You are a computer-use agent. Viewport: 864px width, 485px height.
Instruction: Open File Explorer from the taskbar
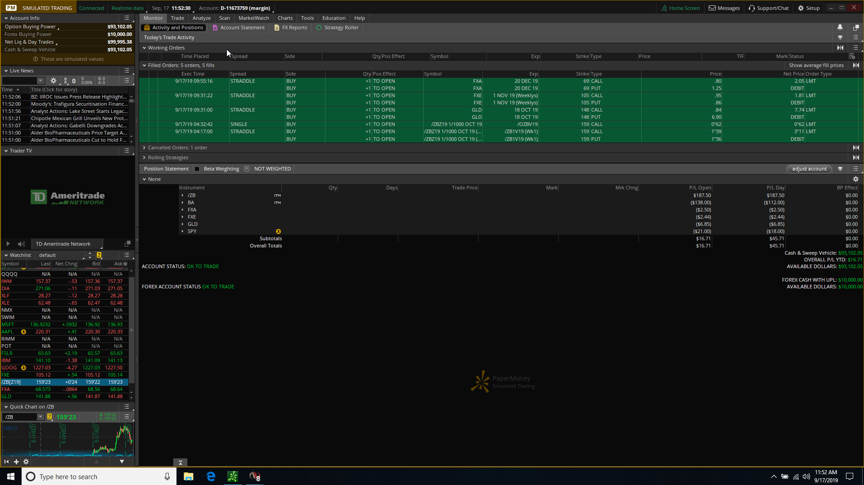click(x=188, y=476)
